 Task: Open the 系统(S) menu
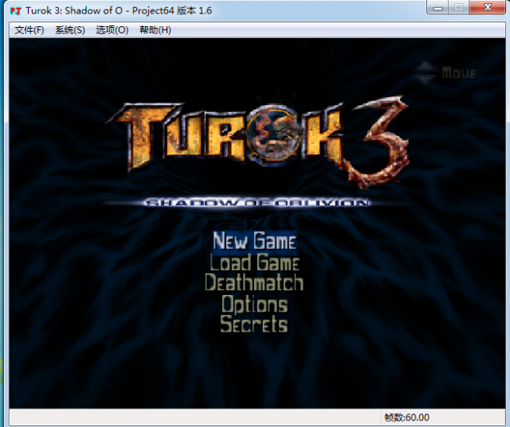tap(70, 30)
